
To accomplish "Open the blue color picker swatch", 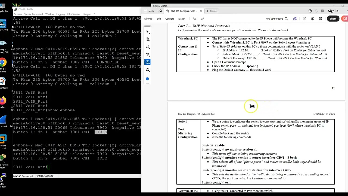I will (x=147, y=79).
